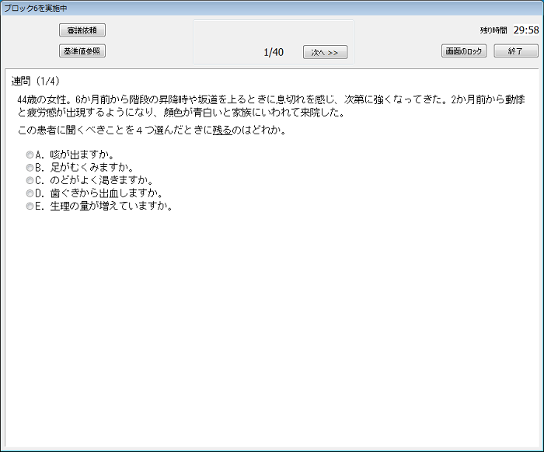Select answer D 歯ぐきから出血しますか
Image resolution: width=544 pixels, height=452 pixels.
(x=30, y=193)
